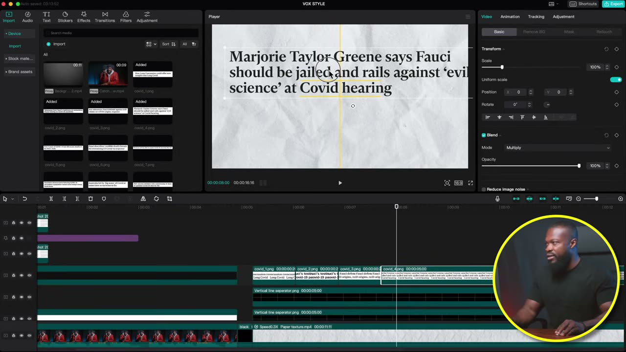Screen dimensions: 626x352
Task: Click the Split tool in timeline toolbar
Action: [51, 199]
